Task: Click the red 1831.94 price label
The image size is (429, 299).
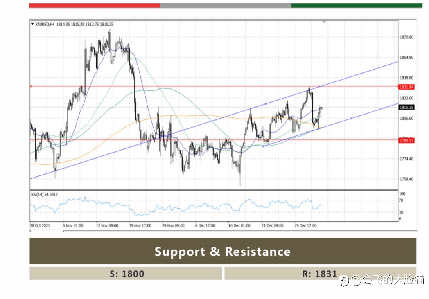Action: coord(406,87)
